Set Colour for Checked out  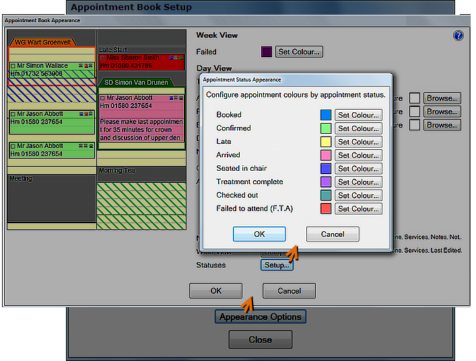358,195
